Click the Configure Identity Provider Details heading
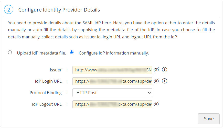The width and height of the screenshot is (224, 129). [x=59, y=10]
